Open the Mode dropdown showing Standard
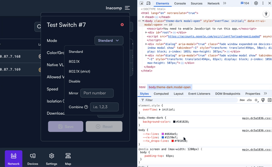272x167 pixels. (x=109, y=40)
